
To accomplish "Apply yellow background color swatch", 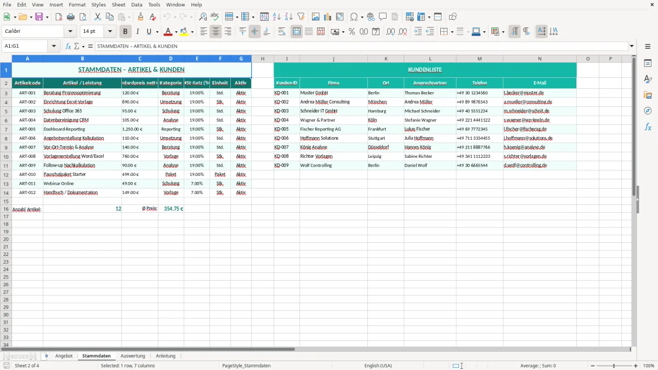I will pos(184,32).
